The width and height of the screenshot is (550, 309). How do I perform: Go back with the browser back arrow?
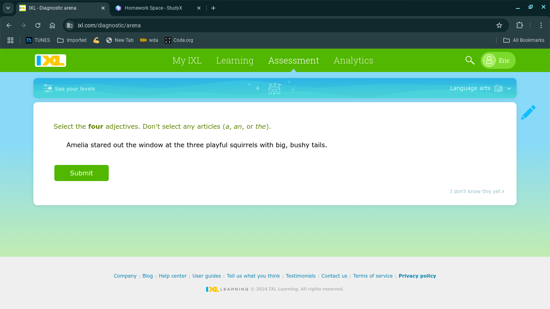(9, 25)
